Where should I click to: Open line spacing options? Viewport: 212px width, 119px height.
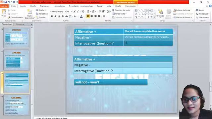pyautogui.click(x=109, y=12)
